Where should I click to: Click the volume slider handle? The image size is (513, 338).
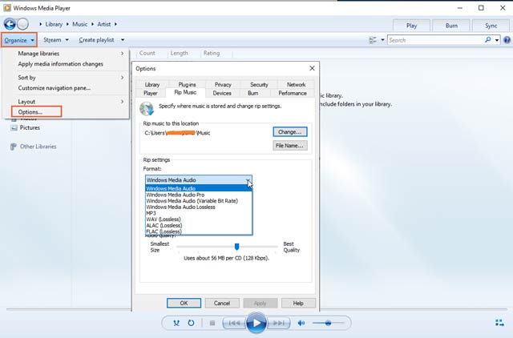coord(328,323)
